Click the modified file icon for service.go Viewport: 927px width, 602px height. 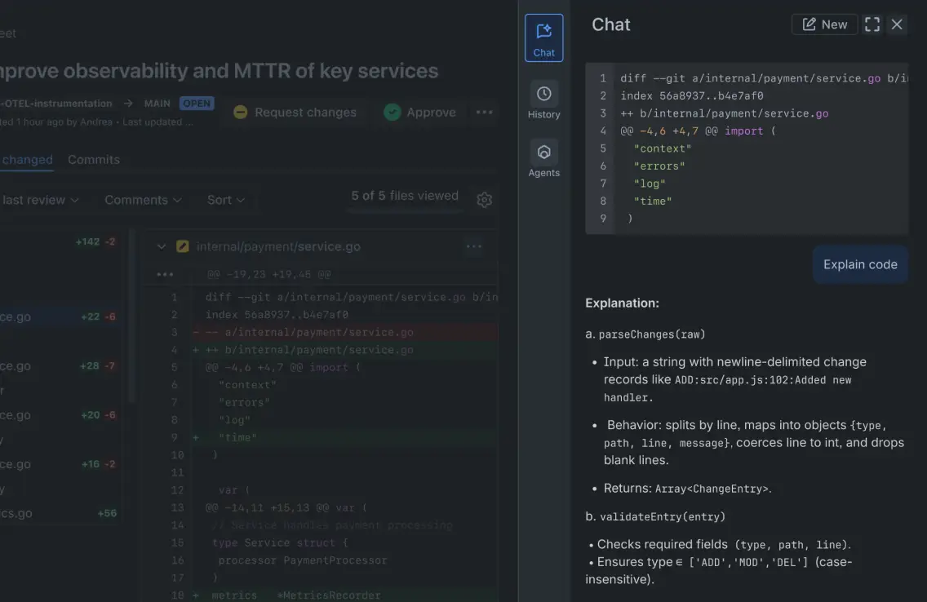183,246
